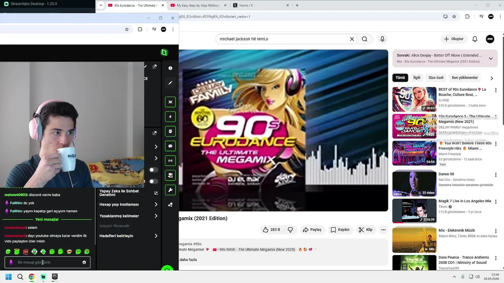The image size is (504, 283).
Task: Click the external link icon beside Yapay Zeka ile Sohbet Denetimi
Action: tap(156, 193)
